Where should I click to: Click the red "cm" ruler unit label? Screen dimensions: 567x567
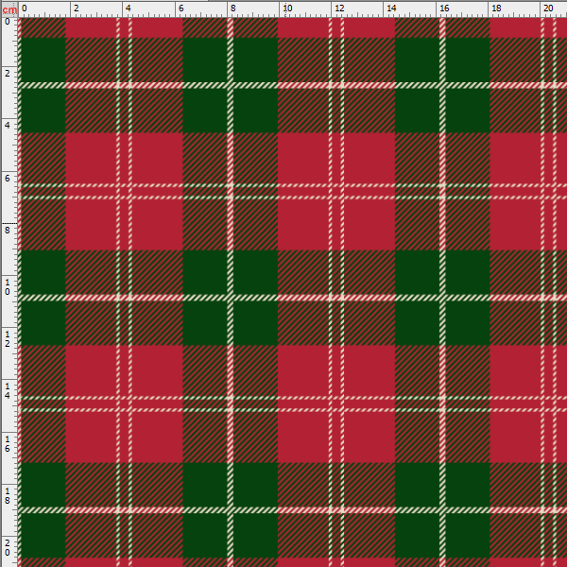pyautogui.click(x=9, y=9)
